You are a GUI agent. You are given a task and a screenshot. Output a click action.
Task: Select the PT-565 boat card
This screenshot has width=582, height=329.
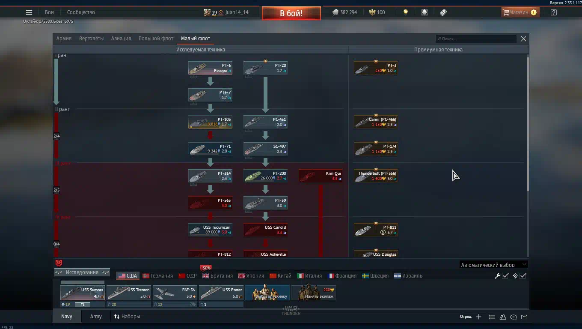210,203
